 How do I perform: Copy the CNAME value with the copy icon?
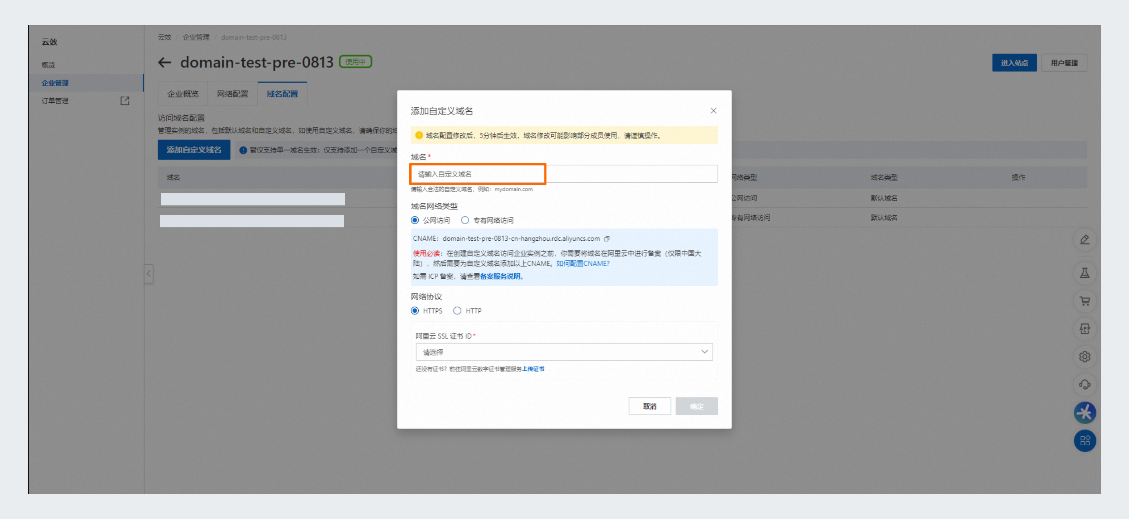[x=607, y=239]
